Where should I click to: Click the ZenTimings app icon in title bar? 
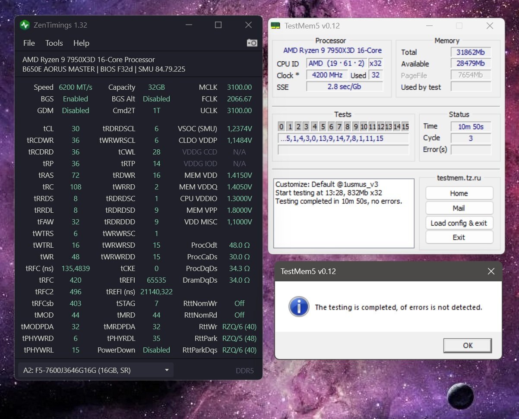click(25, 25)
